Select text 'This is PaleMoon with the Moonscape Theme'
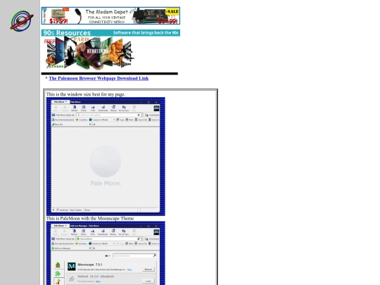The image size is (380, 285). [x=90, y=218]
